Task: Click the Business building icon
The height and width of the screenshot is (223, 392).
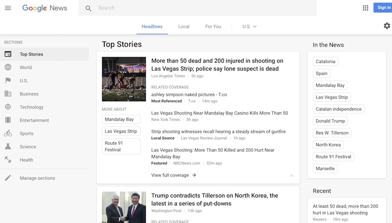Action: 8,94
